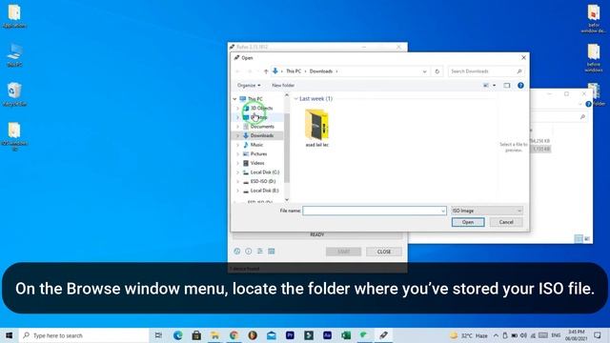Image resolution: width=610 pixels, height=343 pixels.
Task: Go up one folder level in Open dialog
Action: point(266,71)
